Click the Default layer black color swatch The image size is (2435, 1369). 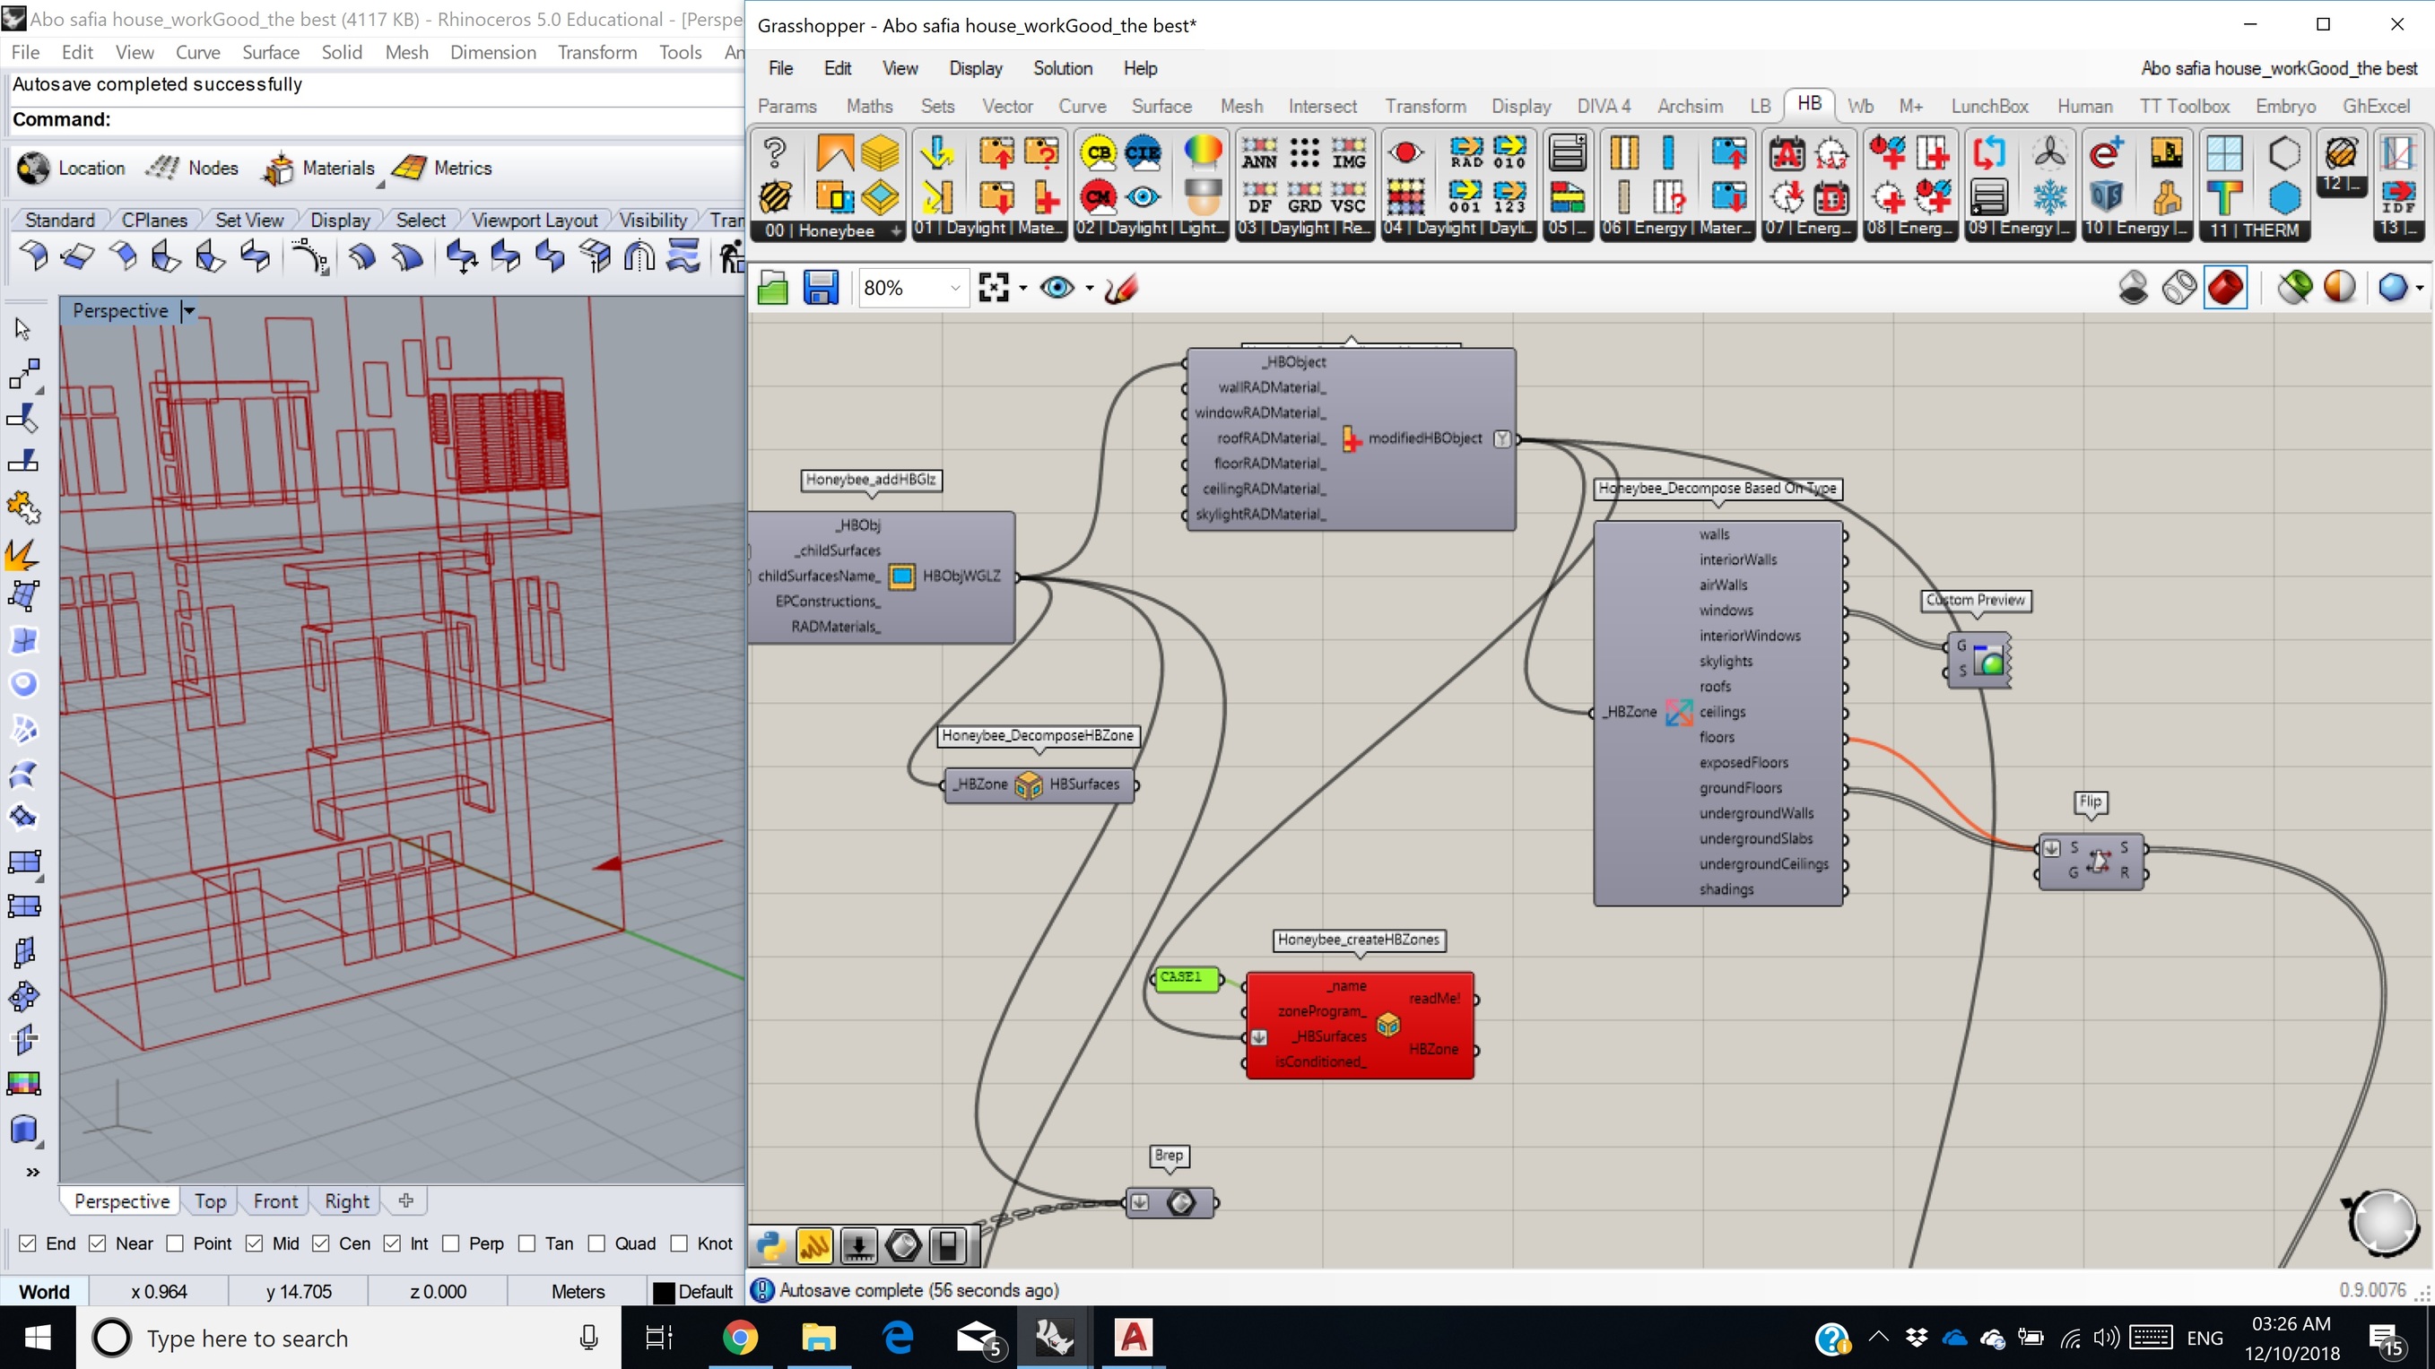[x=665, y=1292]
